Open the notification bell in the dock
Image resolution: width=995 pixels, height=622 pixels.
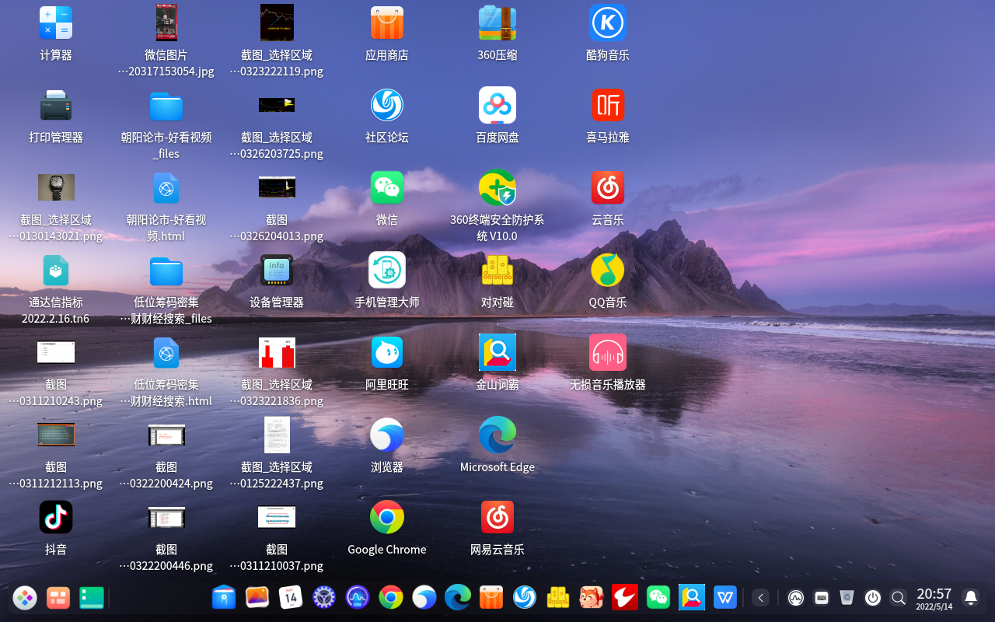pyautogui.click(x=971, y=598)
